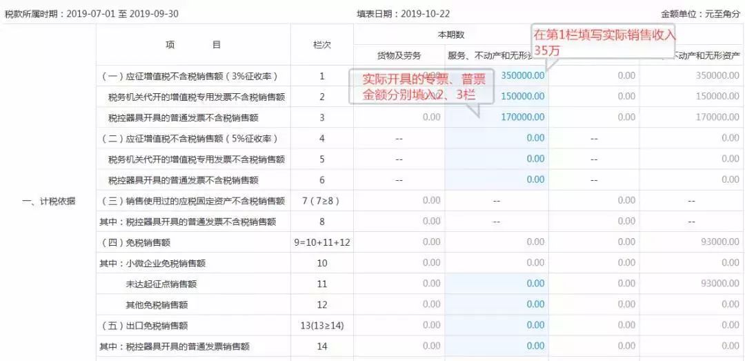Click the 150000.00 input field in row 2
Screen dimensions: 745x361
tap(497, 97)
